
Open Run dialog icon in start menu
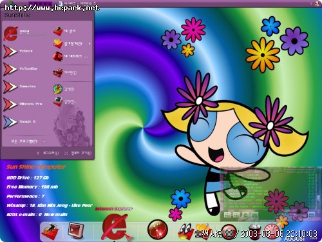click(x=57, y=101)
